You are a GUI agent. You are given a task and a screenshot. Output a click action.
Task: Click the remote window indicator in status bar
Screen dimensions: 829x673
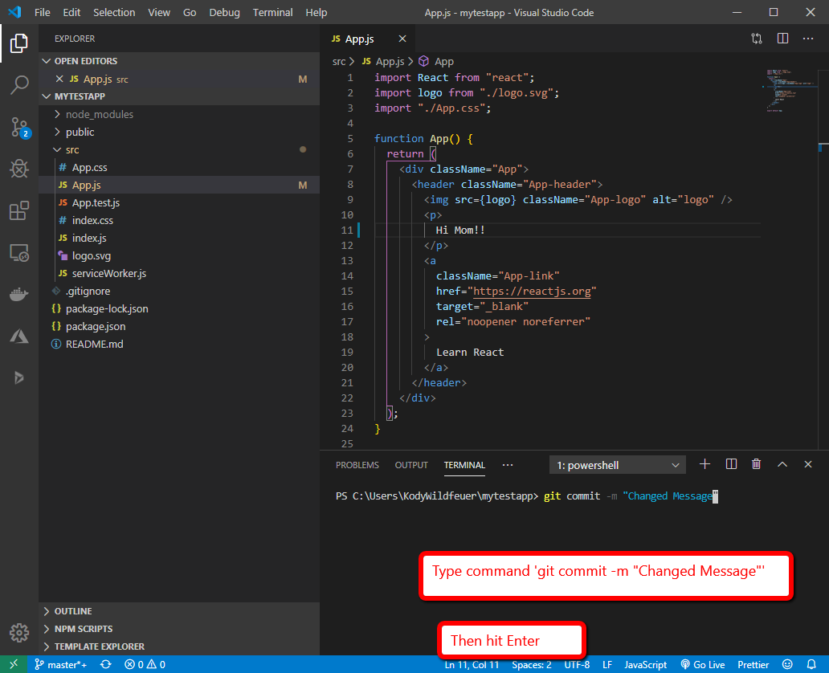point(14,664)
